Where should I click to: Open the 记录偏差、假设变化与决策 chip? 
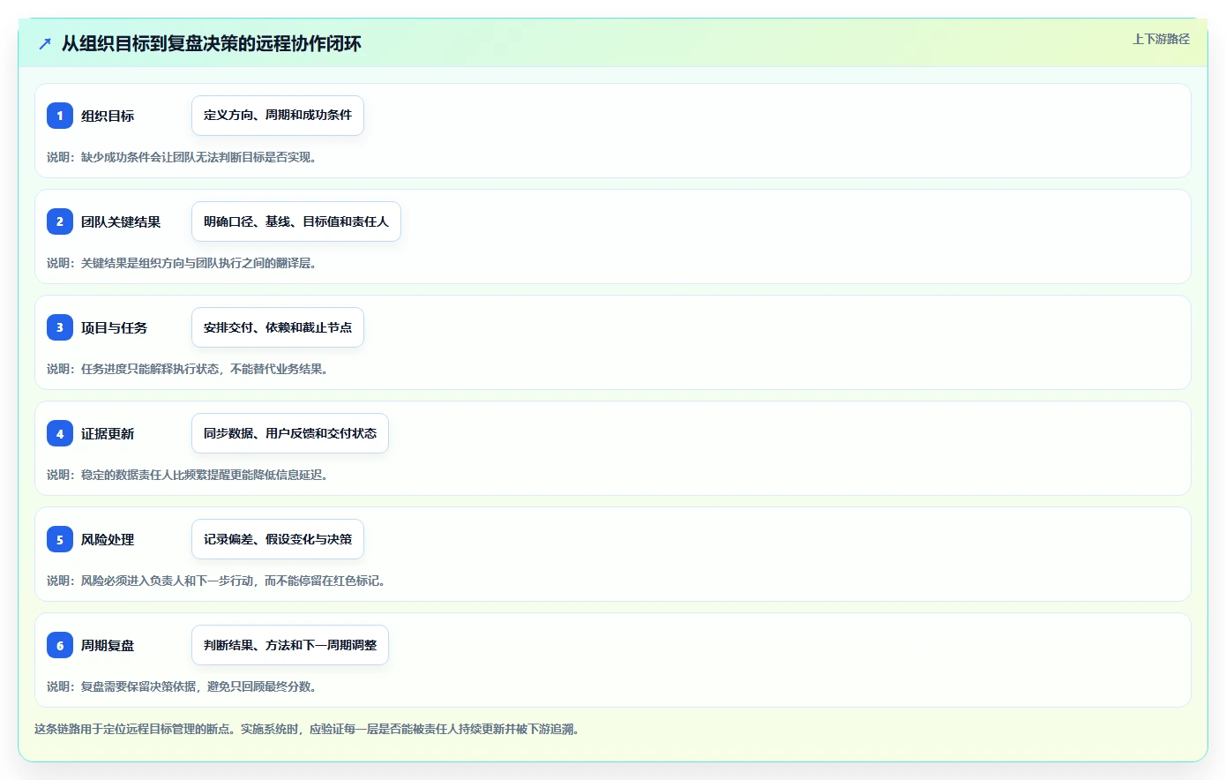278,539
